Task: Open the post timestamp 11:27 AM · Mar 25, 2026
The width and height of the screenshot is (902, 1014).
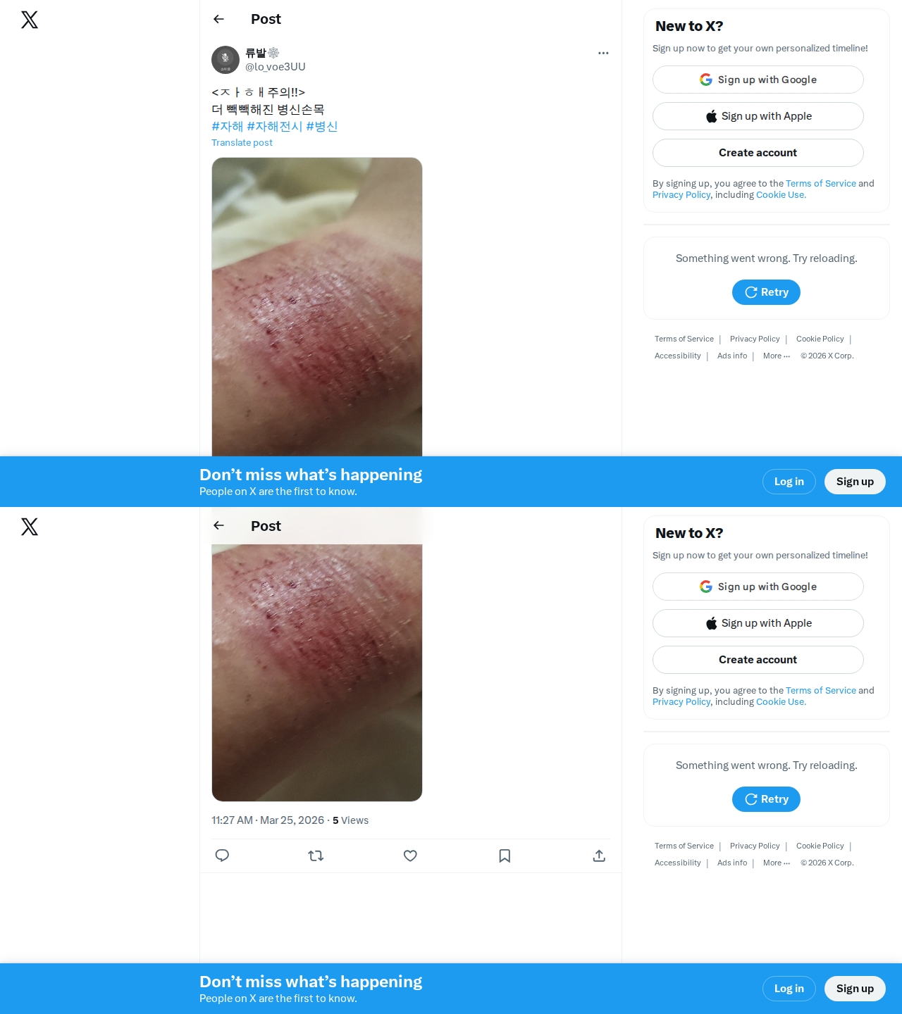Action: tap(268, 820)
